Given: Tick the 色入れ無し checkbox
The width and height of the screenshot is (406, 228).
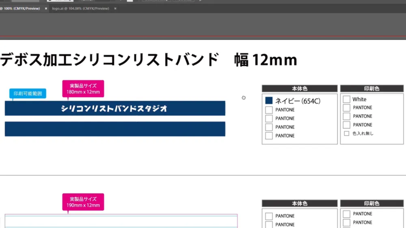Looking at the screenshot, I should point(346,134).
